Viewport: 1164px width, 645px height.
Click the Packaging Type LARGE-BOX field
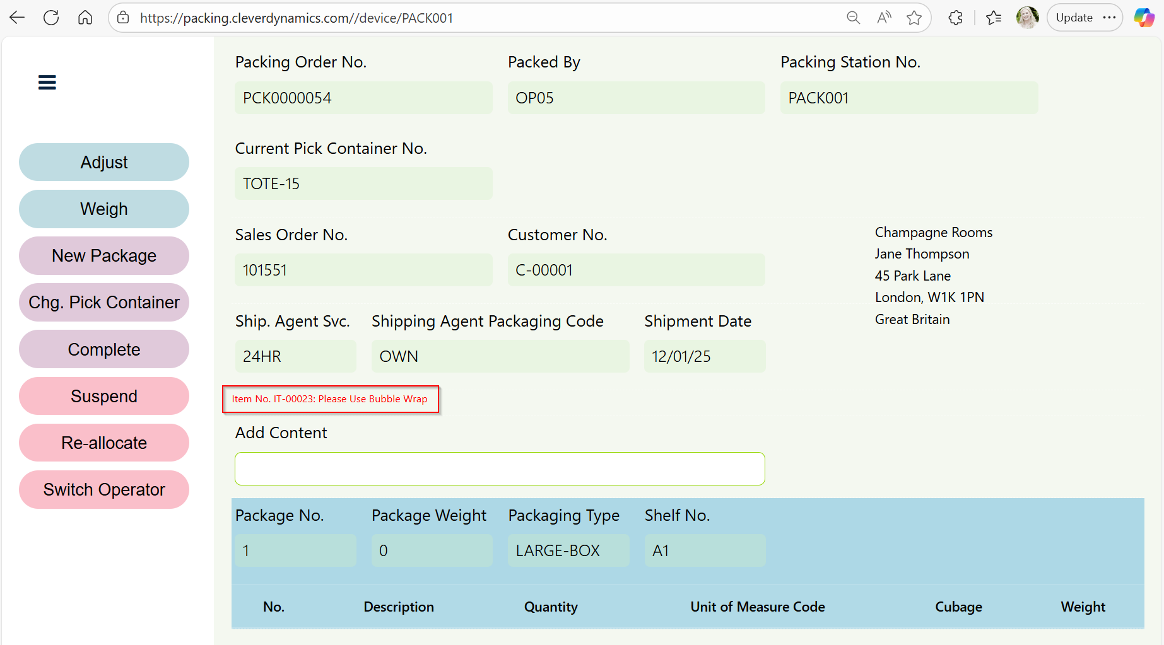click(x=568, y=550)
